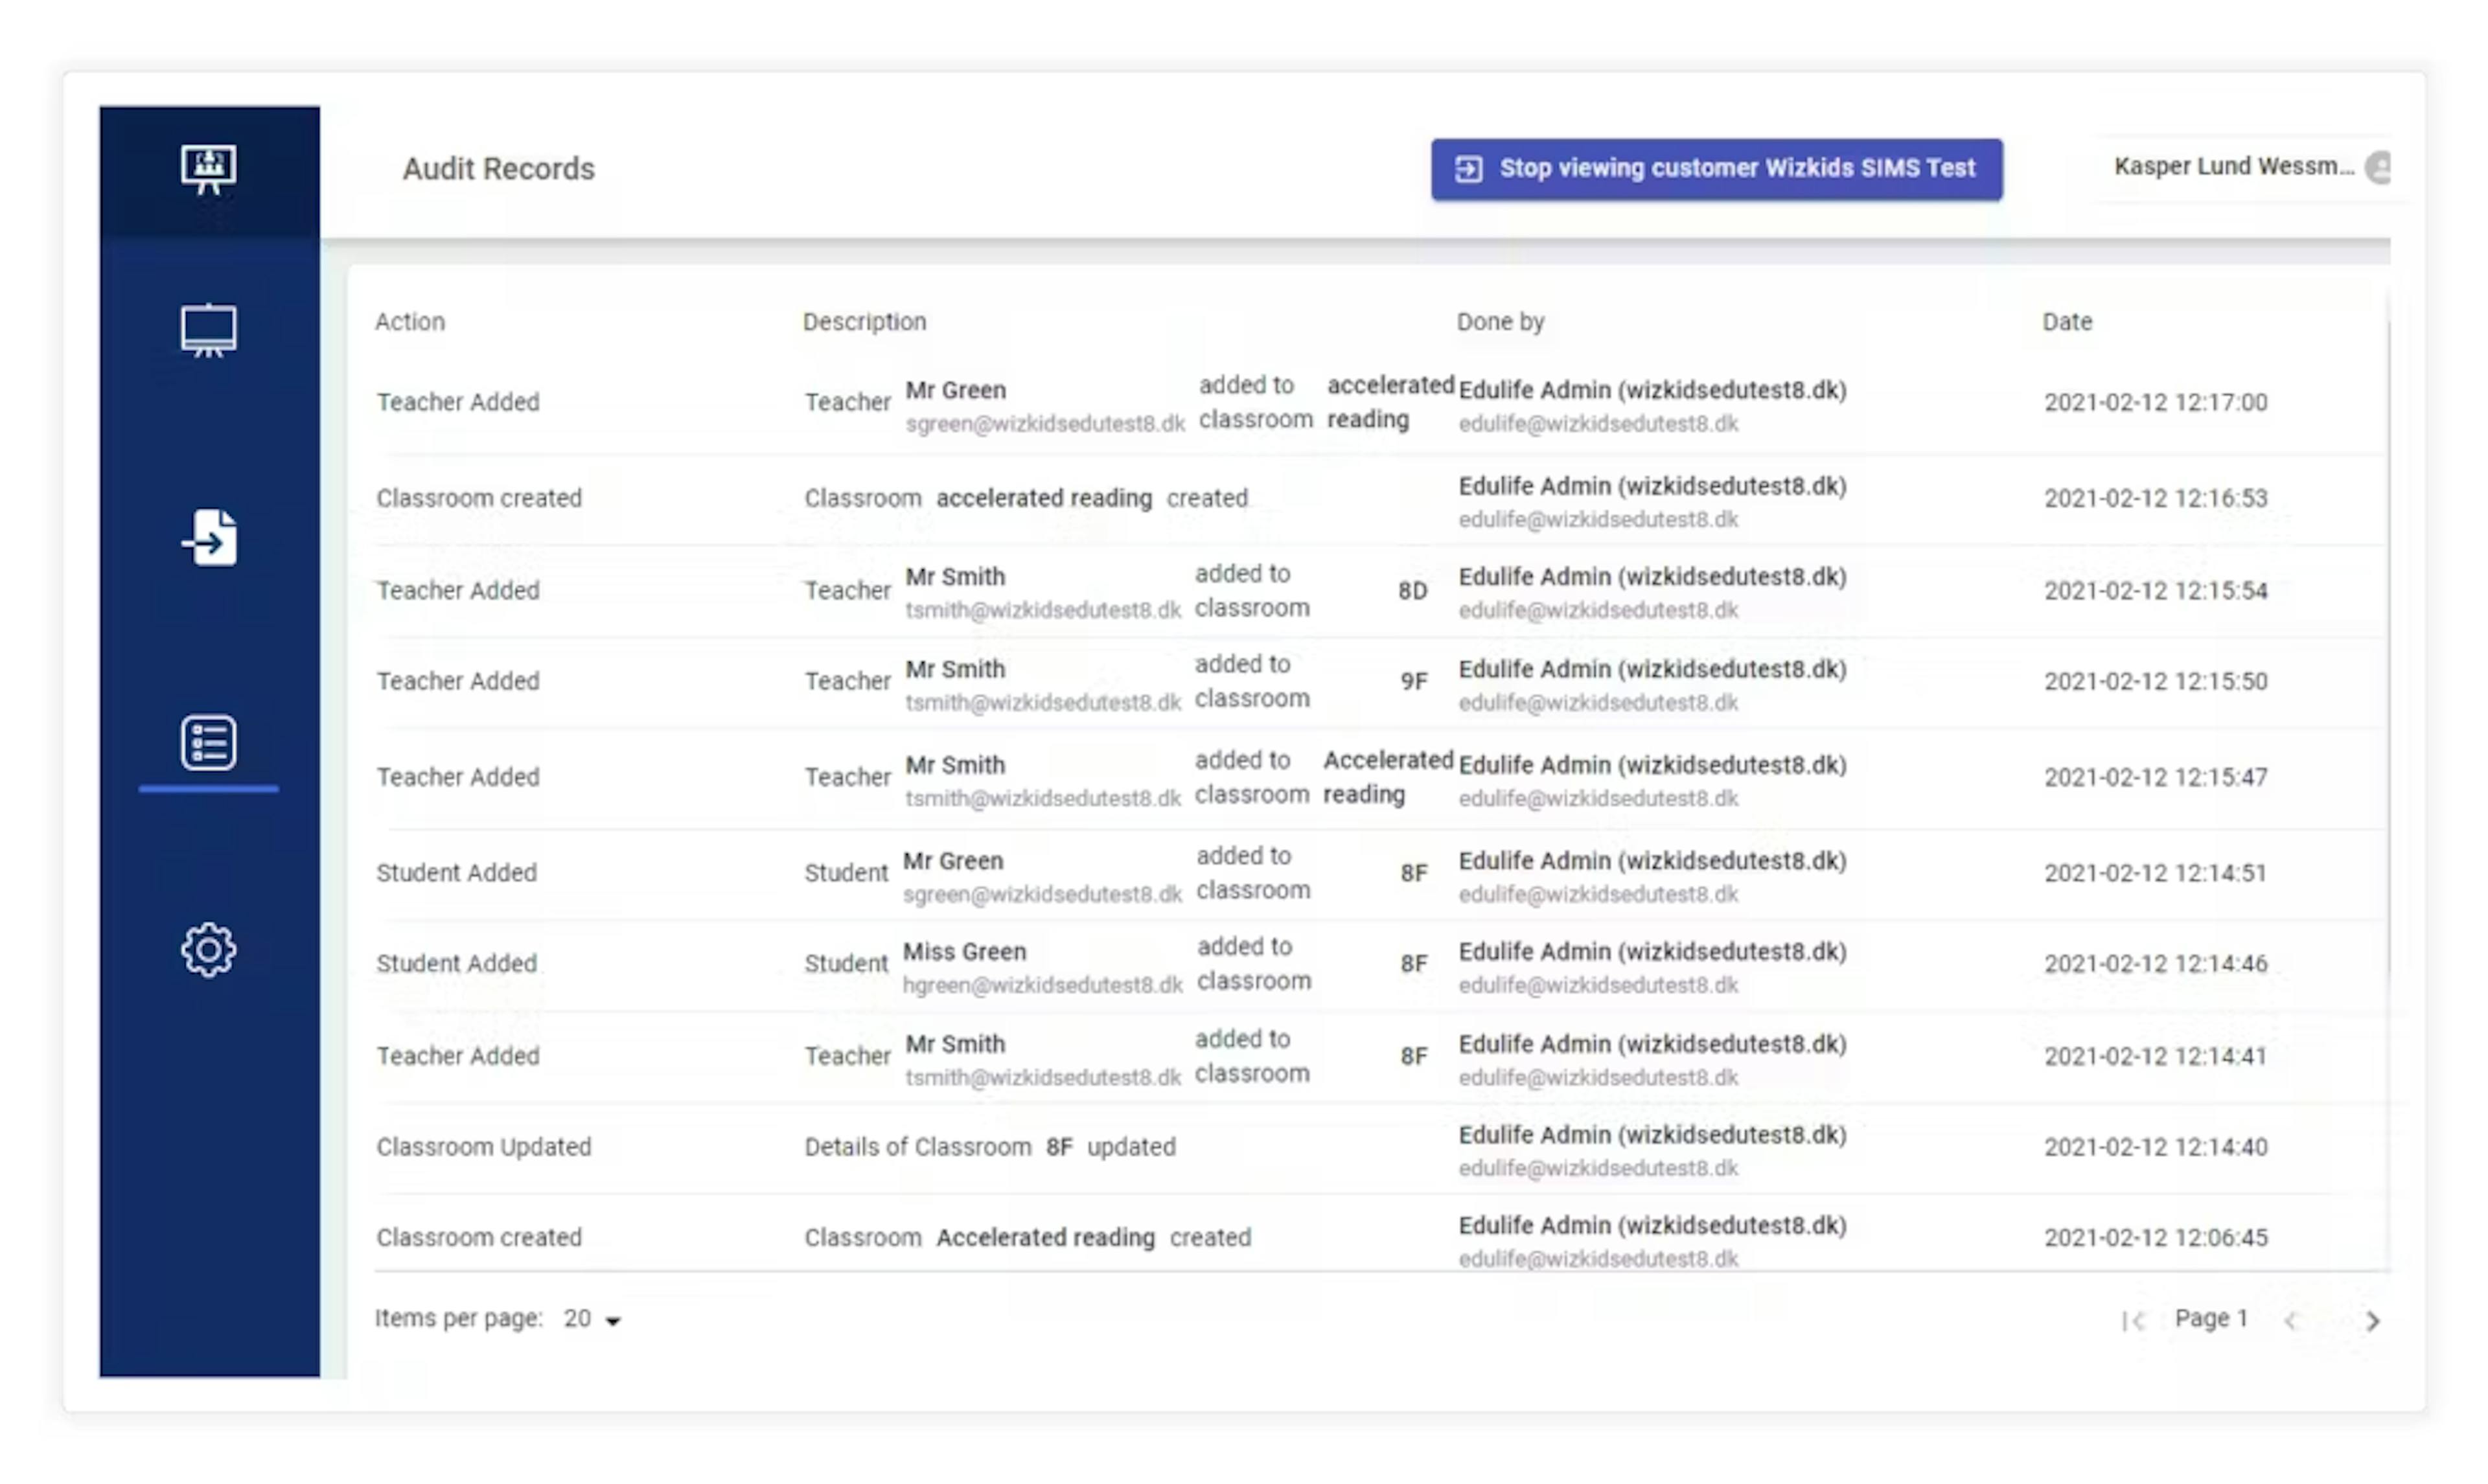The height and width of the screenshot is (1484, 2488).
Task: Select Teacher Added row dated 12:14:41
Action: (x=1380, y=1057)
